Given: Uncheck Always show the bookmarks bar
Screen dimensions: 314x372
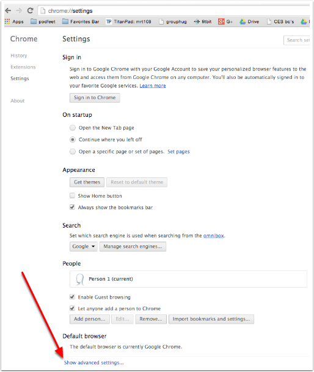Looking at the screenshot, I should coord(72,207).
